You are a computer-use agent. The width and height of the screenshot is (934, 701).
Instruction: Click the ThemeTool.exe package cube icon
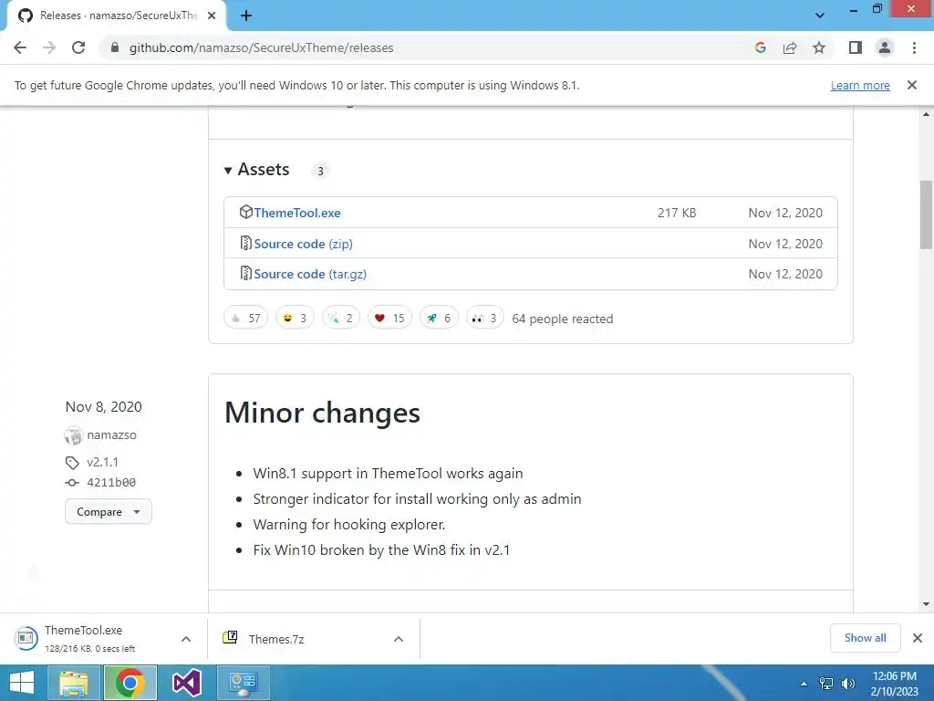[x=245, y=212]
